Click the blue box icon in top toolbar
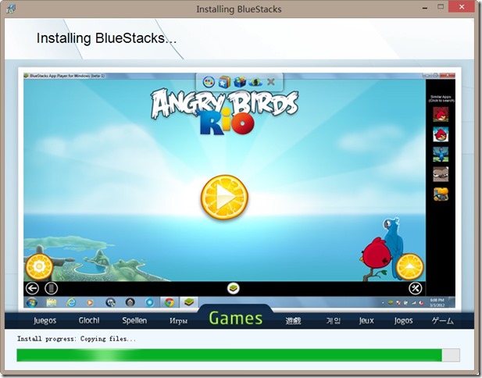The width and height of the screenshot is (482, 378). (240, 82)
